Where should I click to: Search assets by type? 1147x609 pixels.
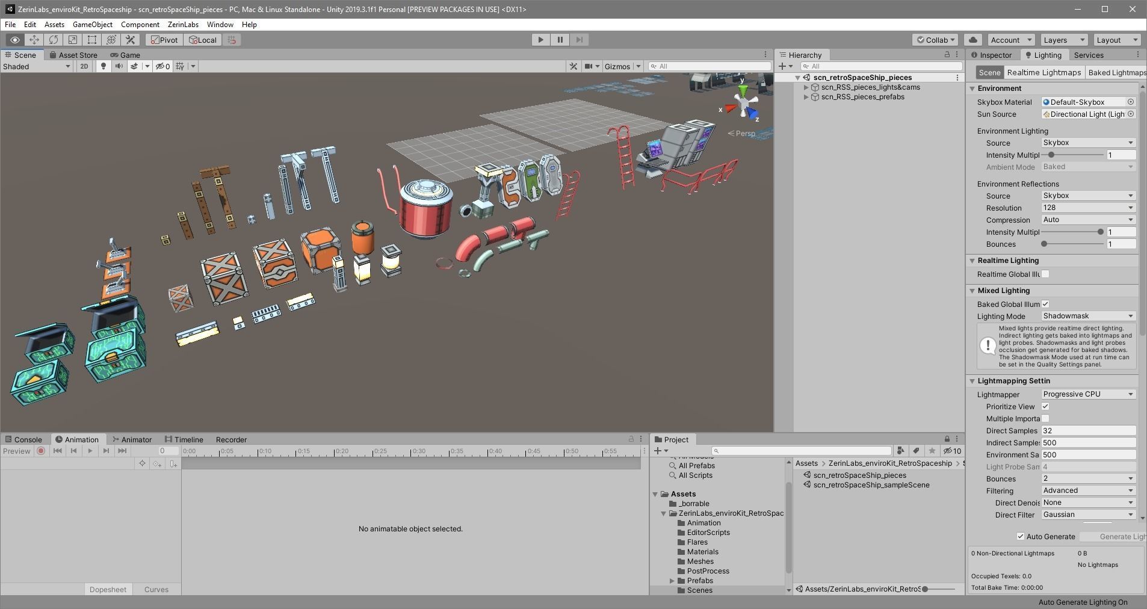pos(900,451)
